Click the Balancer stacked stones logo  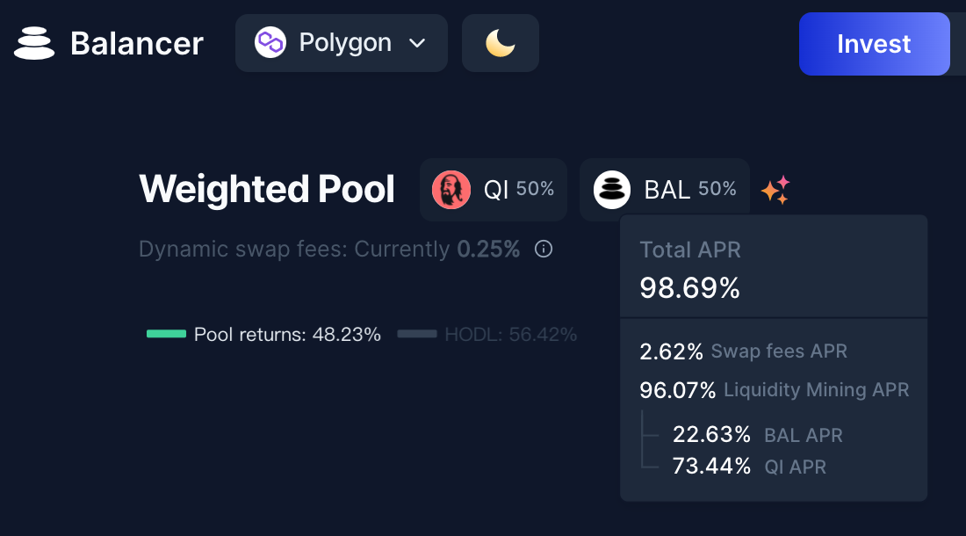[x=34, y=43]
